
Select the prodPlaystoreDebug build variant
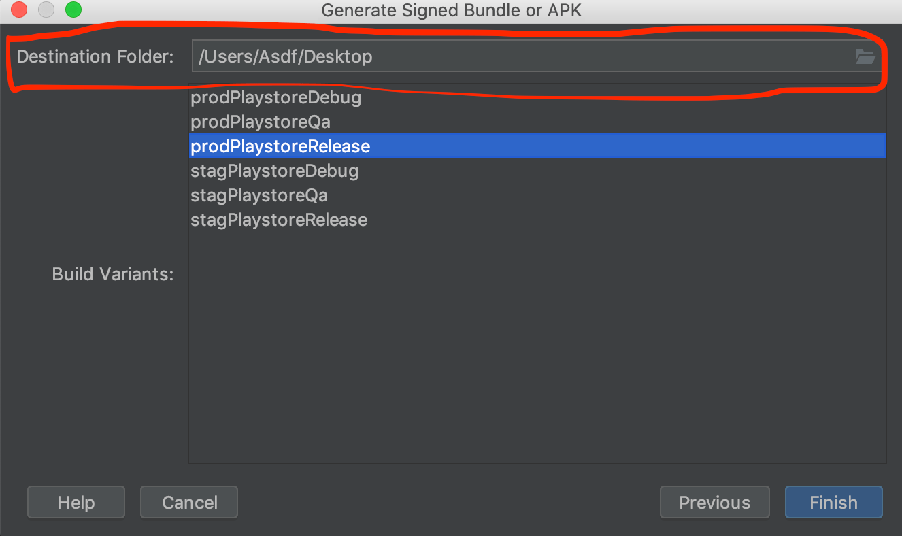(x=275, y=97)
